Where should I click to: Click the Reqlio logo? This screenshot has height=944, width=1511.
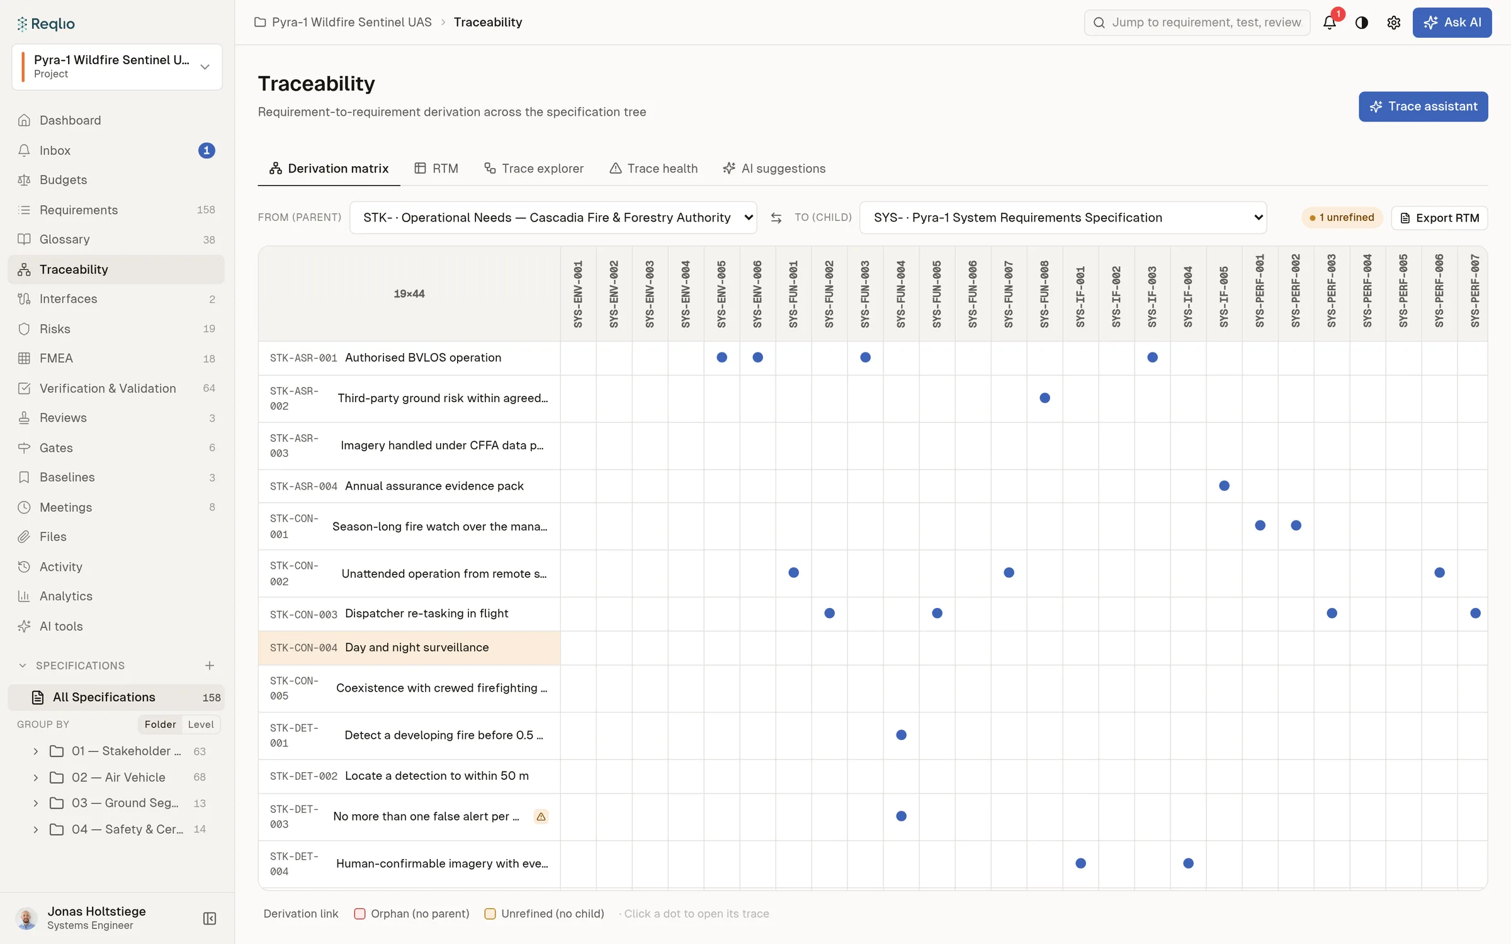tap(46, 24)
